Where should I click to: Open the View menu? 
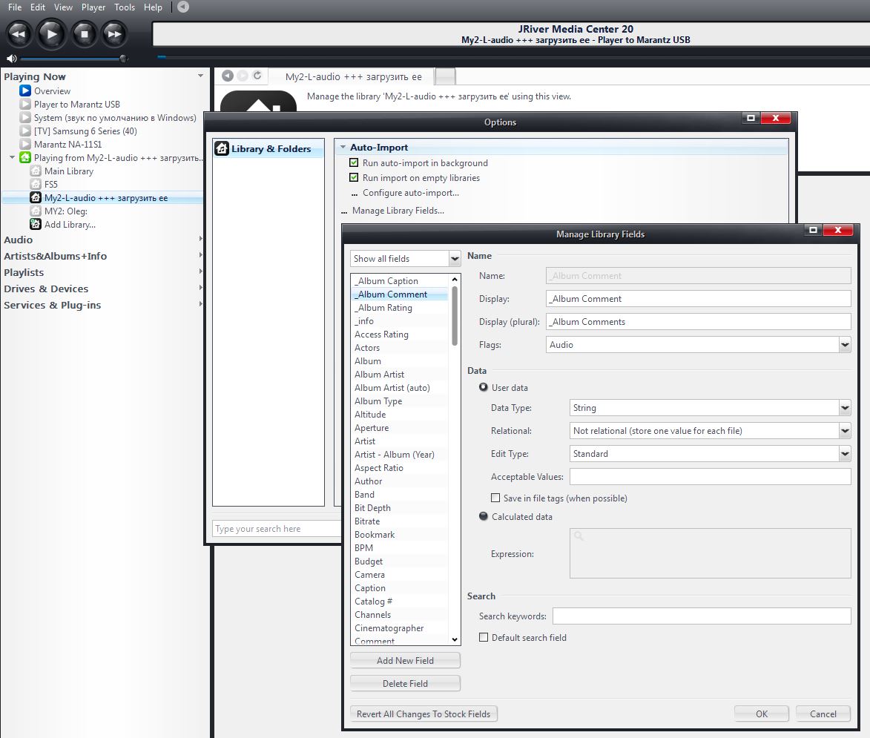tap(63, 7)
